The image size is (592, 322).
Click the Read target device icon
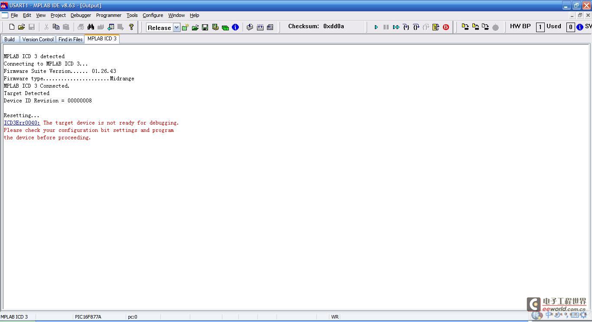475,27
